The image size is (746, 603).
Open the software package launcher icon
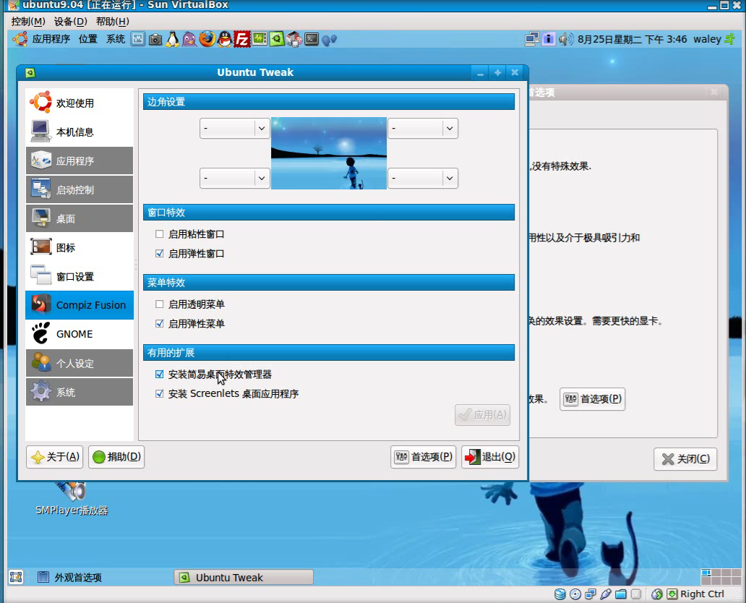(294, 39)
